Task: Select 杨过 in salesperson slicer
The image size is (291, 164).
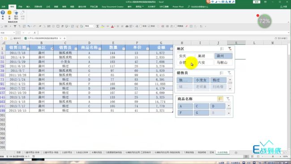Action: [218, 80]
